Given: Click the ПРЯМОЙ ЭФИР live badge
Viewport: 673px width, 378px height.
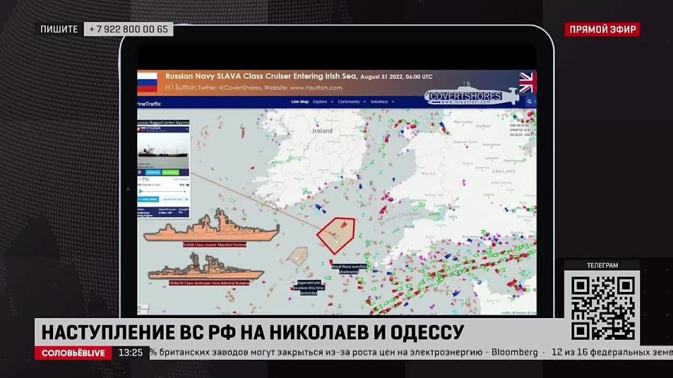Looking at the screenshot, I should click(x=602, y=30).
